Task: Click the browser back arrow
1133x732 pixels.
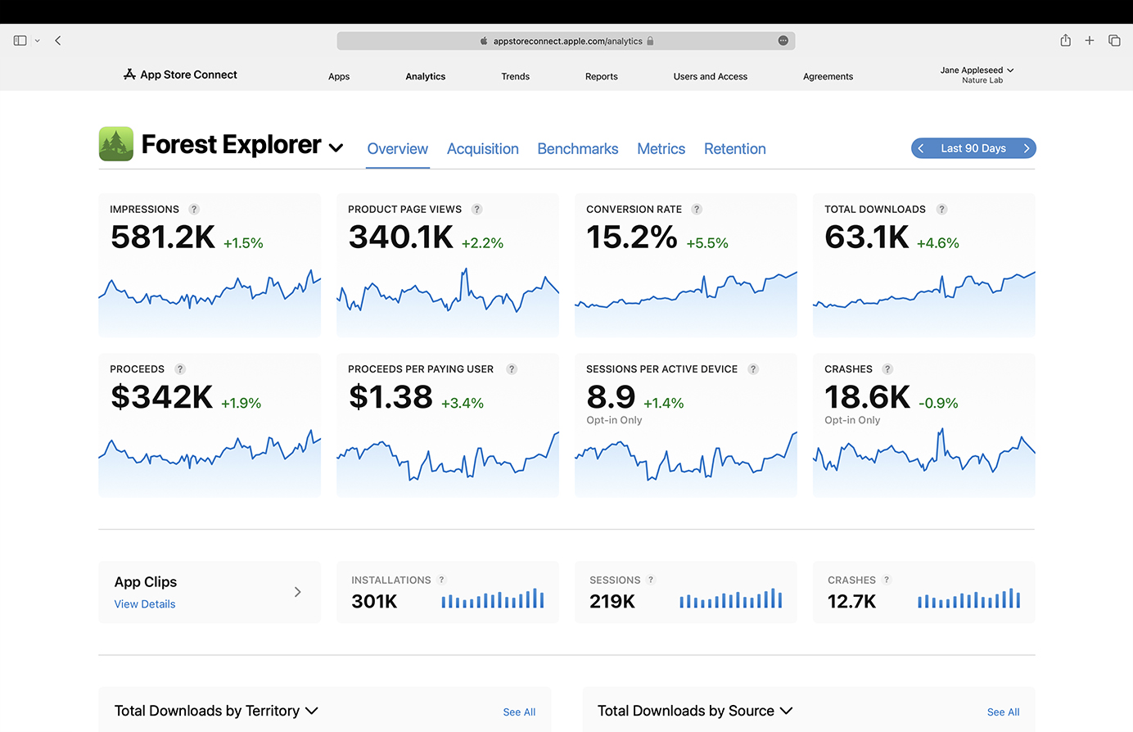Action: click(x=57, y=39)
